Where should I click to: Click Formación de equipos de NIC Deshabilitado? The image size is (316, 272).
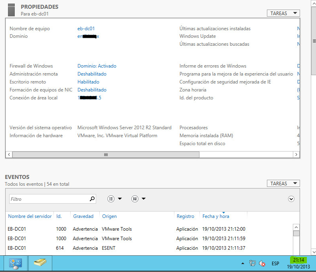(92, 90)
